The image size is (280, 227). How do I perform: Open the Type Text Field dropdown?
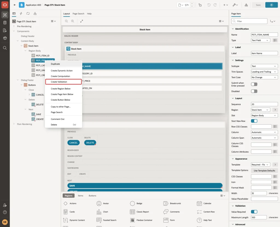(261, 40)
